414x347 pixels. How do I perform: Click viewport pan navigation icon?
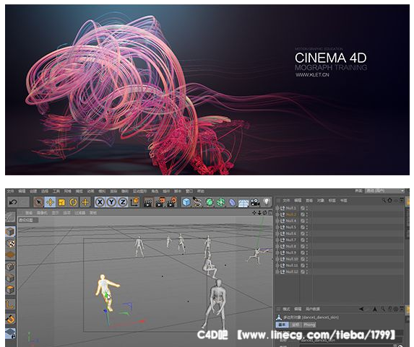click(254, 213)
